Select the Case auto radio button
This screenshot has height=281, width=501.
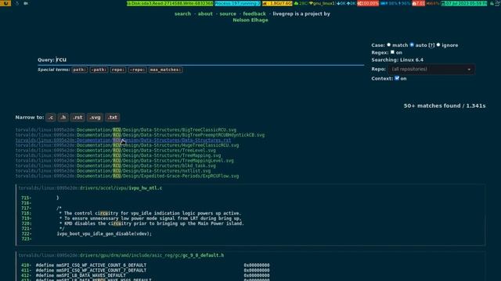click(x=412, y=45)
